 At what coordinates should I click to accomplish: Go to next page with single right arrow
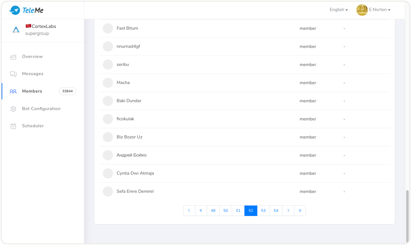(288, 211)
